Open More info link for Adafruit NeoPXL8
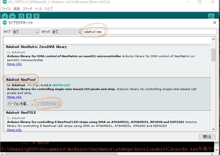The height and width of the screenshot is (155, 220). (14, 130)
